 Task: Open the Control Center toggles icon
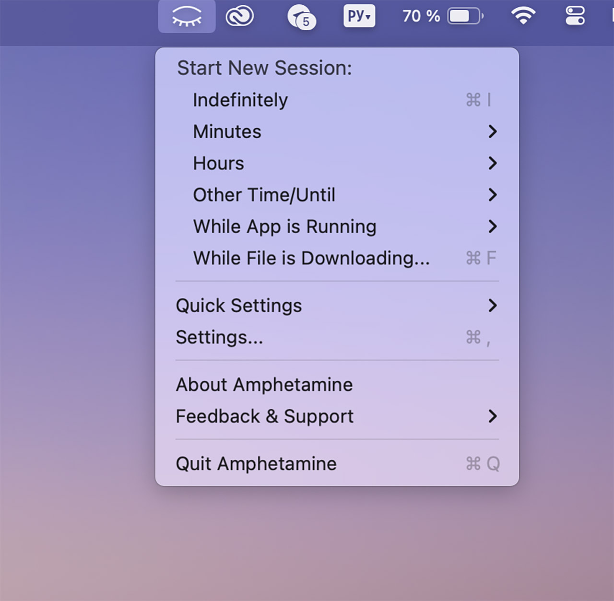pos(575,16)
